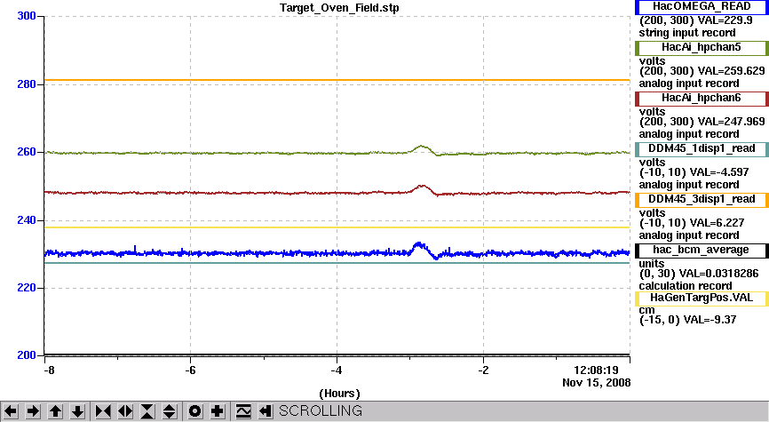Click the 'calculation record' description
This screenshot has height=422, width=769.
coord(686,286)
